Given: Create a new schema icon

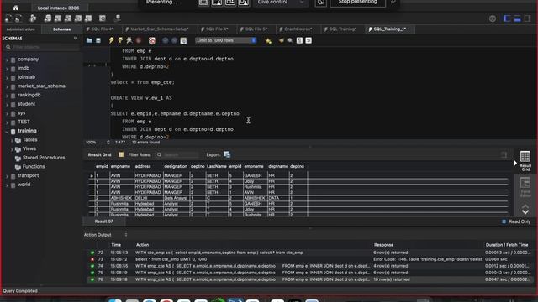Looking at the screenshot, I should 48,18.
